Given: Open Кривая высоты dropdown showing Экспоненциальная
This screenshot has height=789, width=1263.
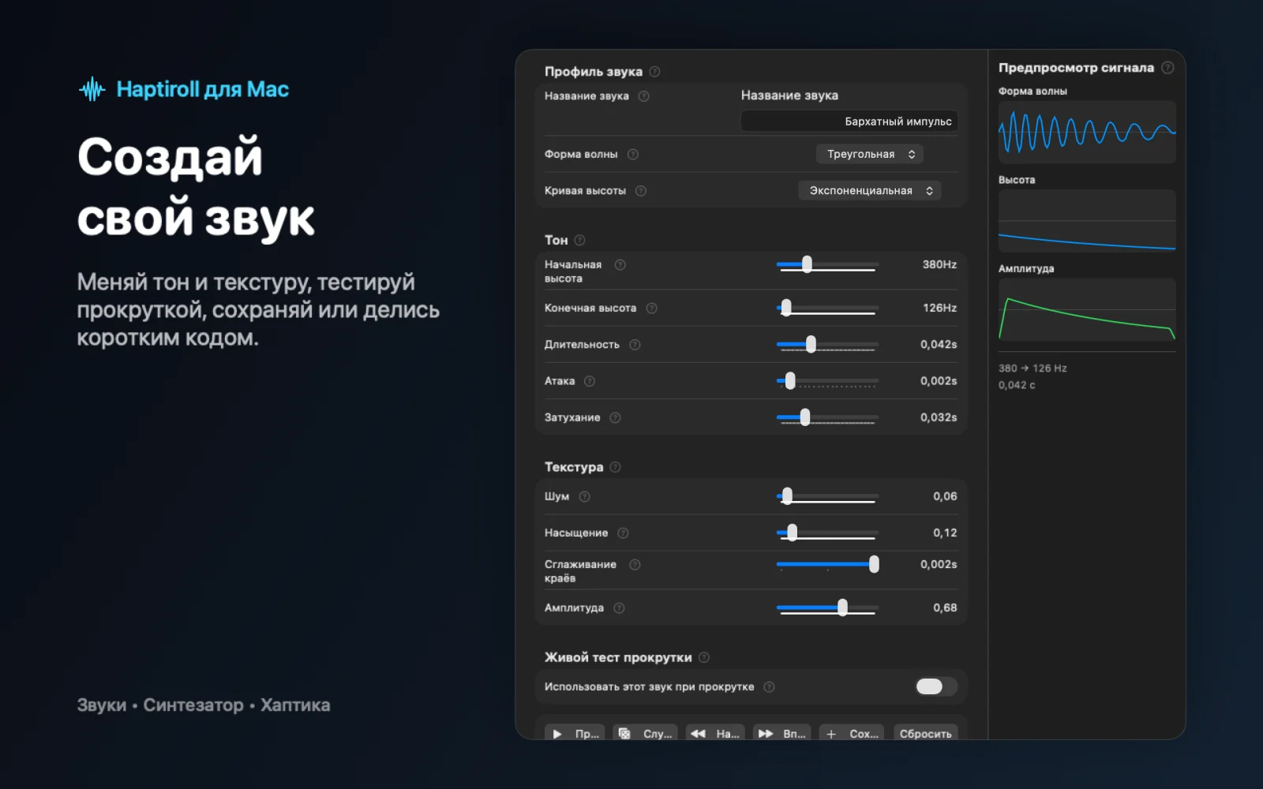Looking at the screenshot, I should [x=869, y=191].
